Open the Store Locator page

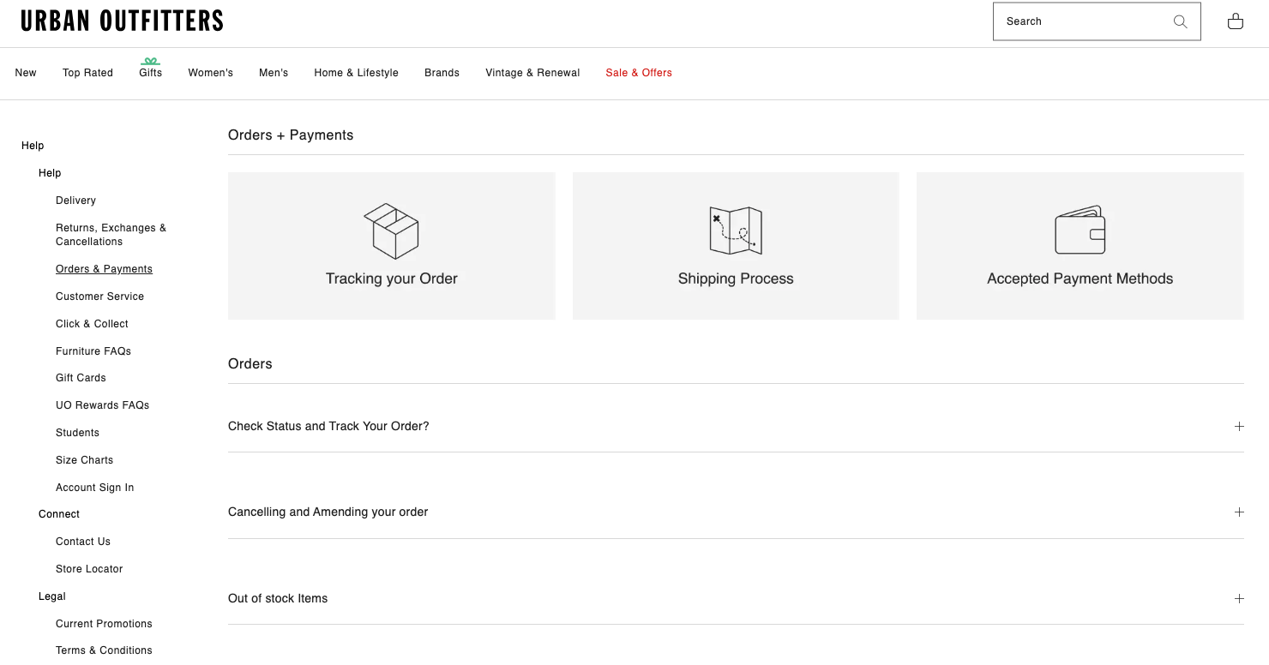pos(89,568)
